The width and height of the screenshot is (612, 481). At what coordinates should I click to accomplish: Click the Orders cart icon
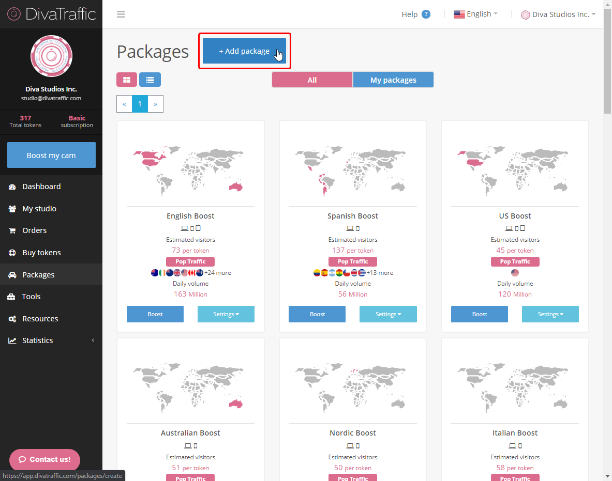[x=12, y=231]
